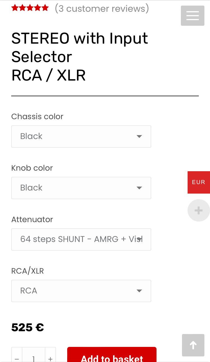The height and width of the screenshot is (362, 210).
Task: Click the arrow of the Chassis color select
Action: pyautogui.click(x=139, y=137)
